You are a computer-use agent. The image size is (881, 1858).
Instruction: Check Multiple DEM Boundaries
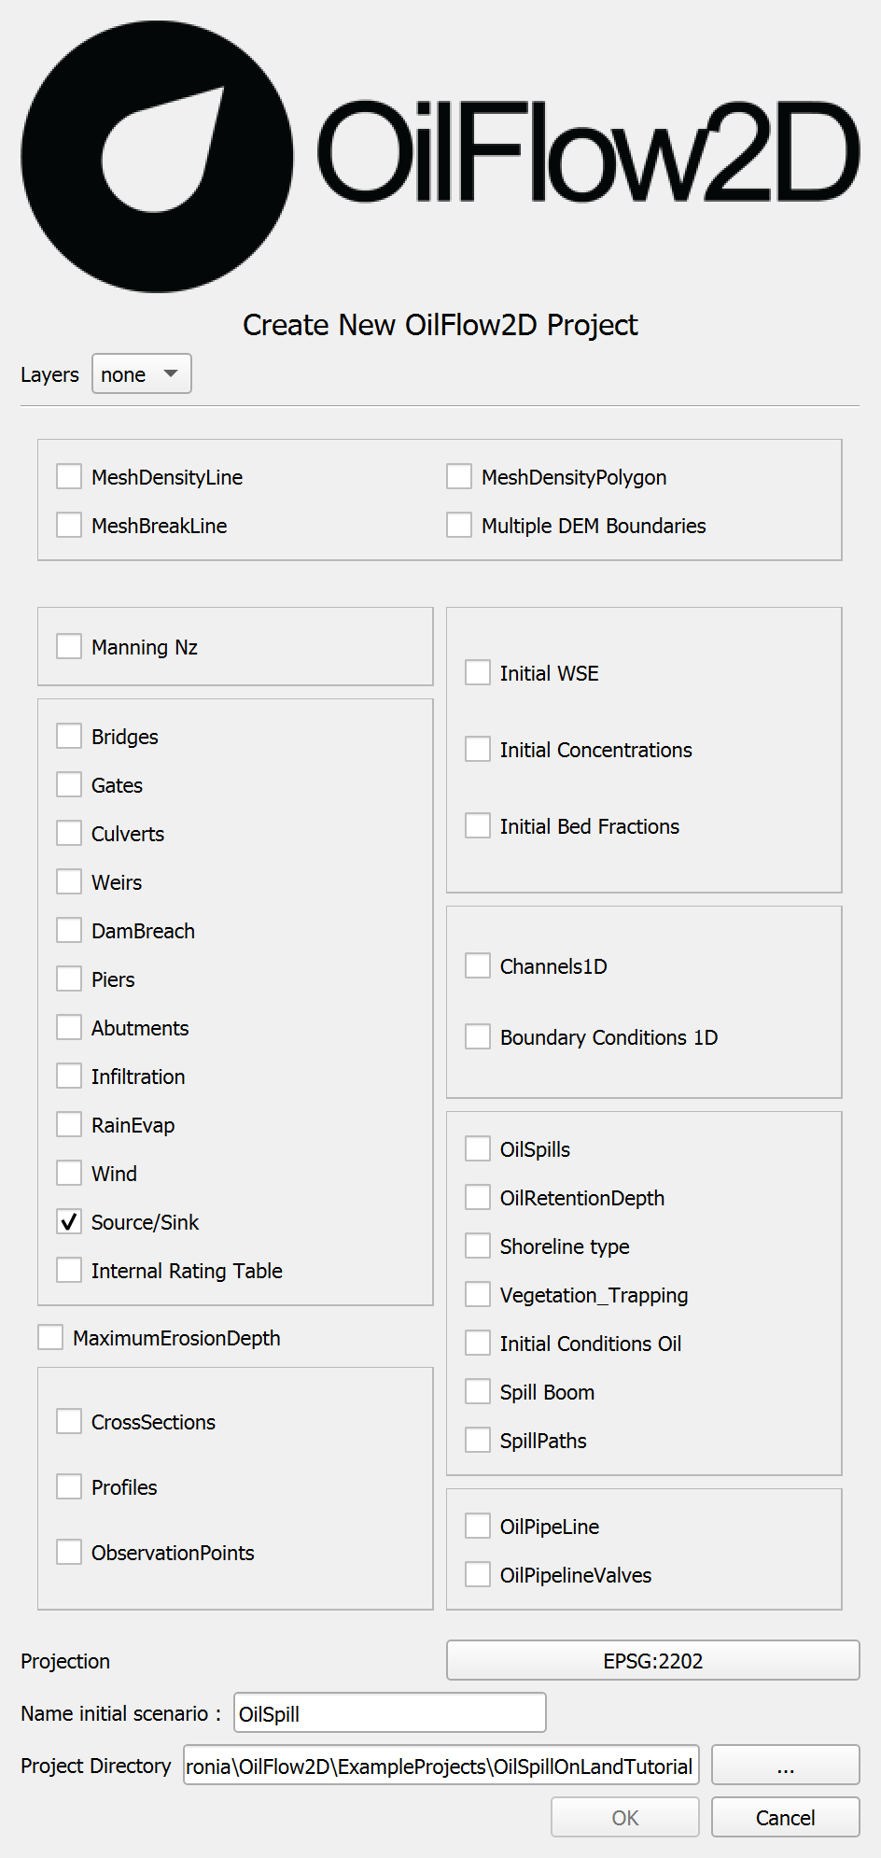tap(459, 525)
